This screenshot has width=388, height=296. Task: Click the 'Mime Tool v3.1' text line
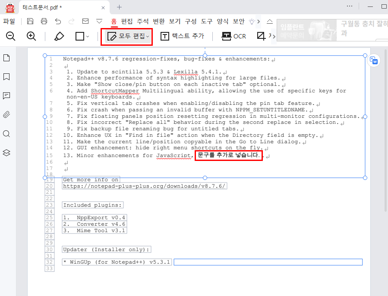[x=94, y=230]
